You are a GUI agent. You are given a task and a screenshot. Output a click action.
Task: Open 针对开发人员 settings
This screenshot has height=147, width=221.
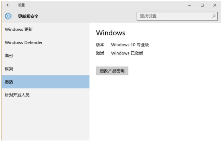point(17,95)
